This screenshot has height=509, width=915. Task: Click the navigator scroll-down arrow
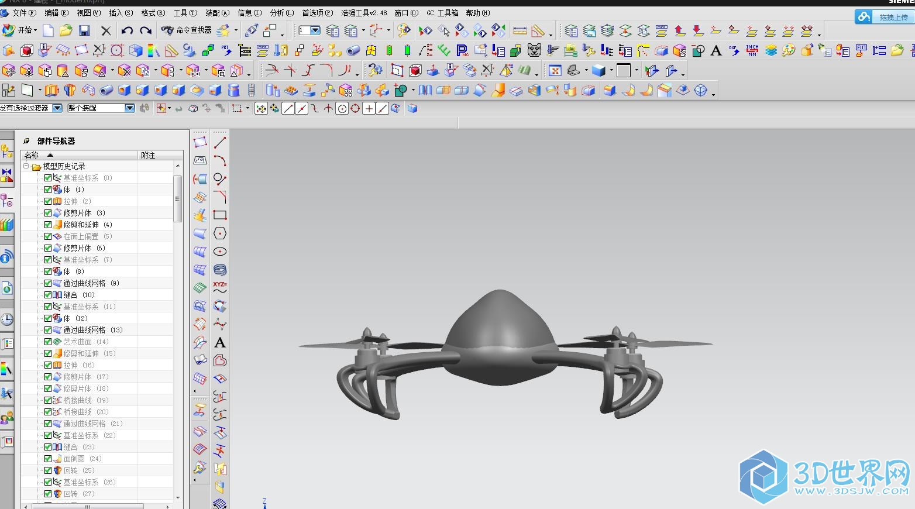pos(178,497)
